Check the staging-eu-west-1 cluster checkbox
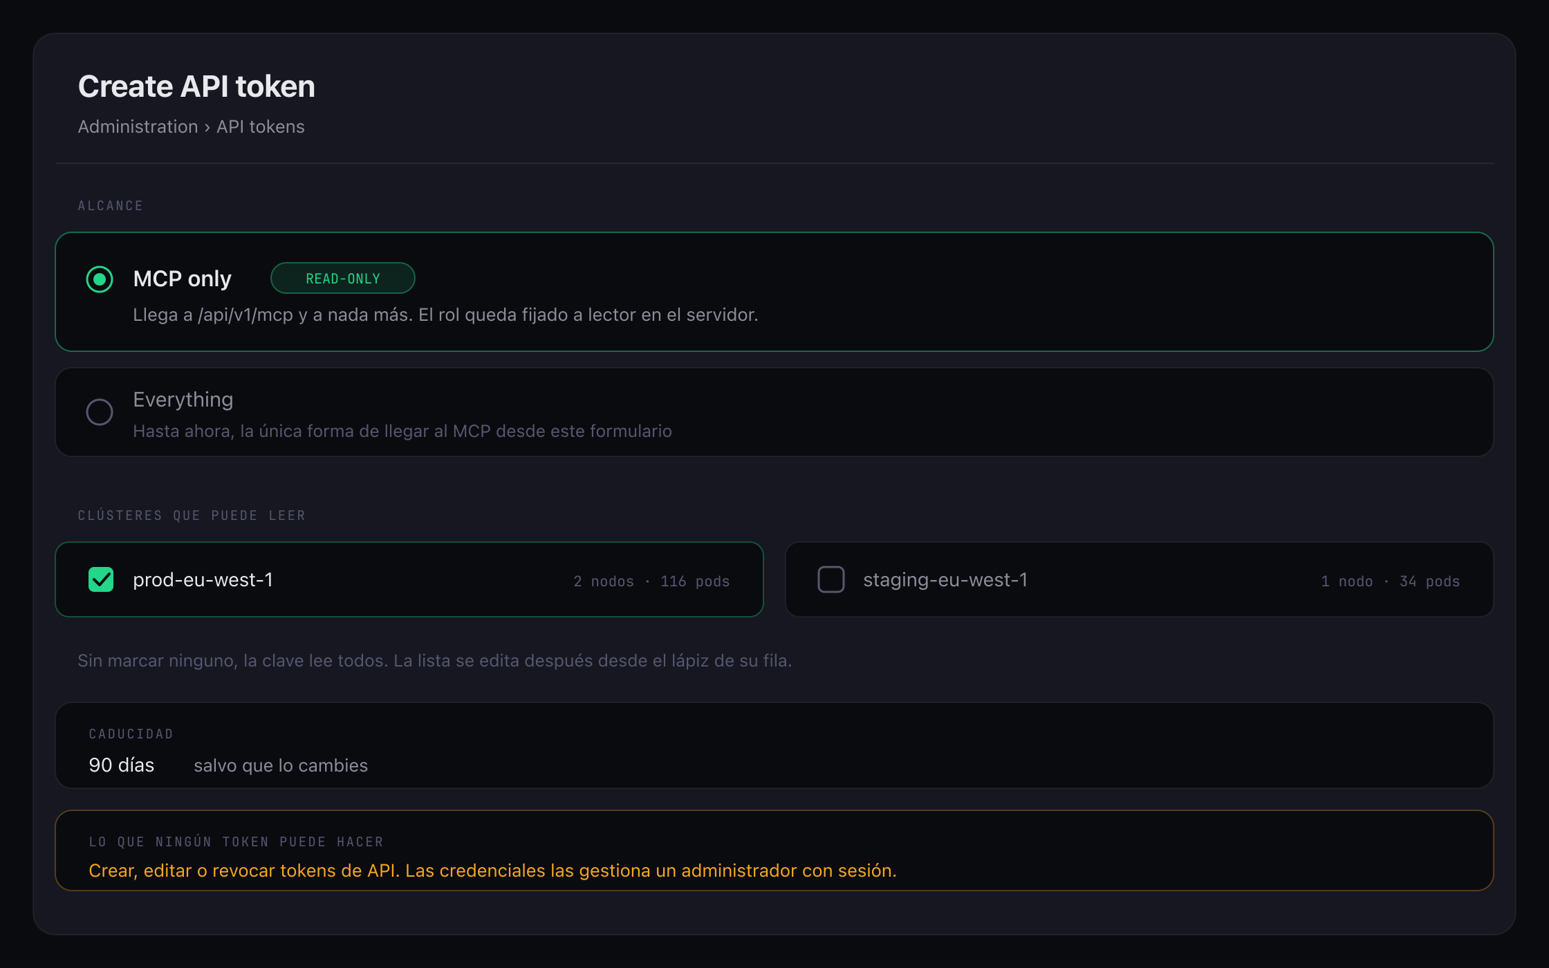Viewport: 1549px width, 968px height. [x=831, y=579]
